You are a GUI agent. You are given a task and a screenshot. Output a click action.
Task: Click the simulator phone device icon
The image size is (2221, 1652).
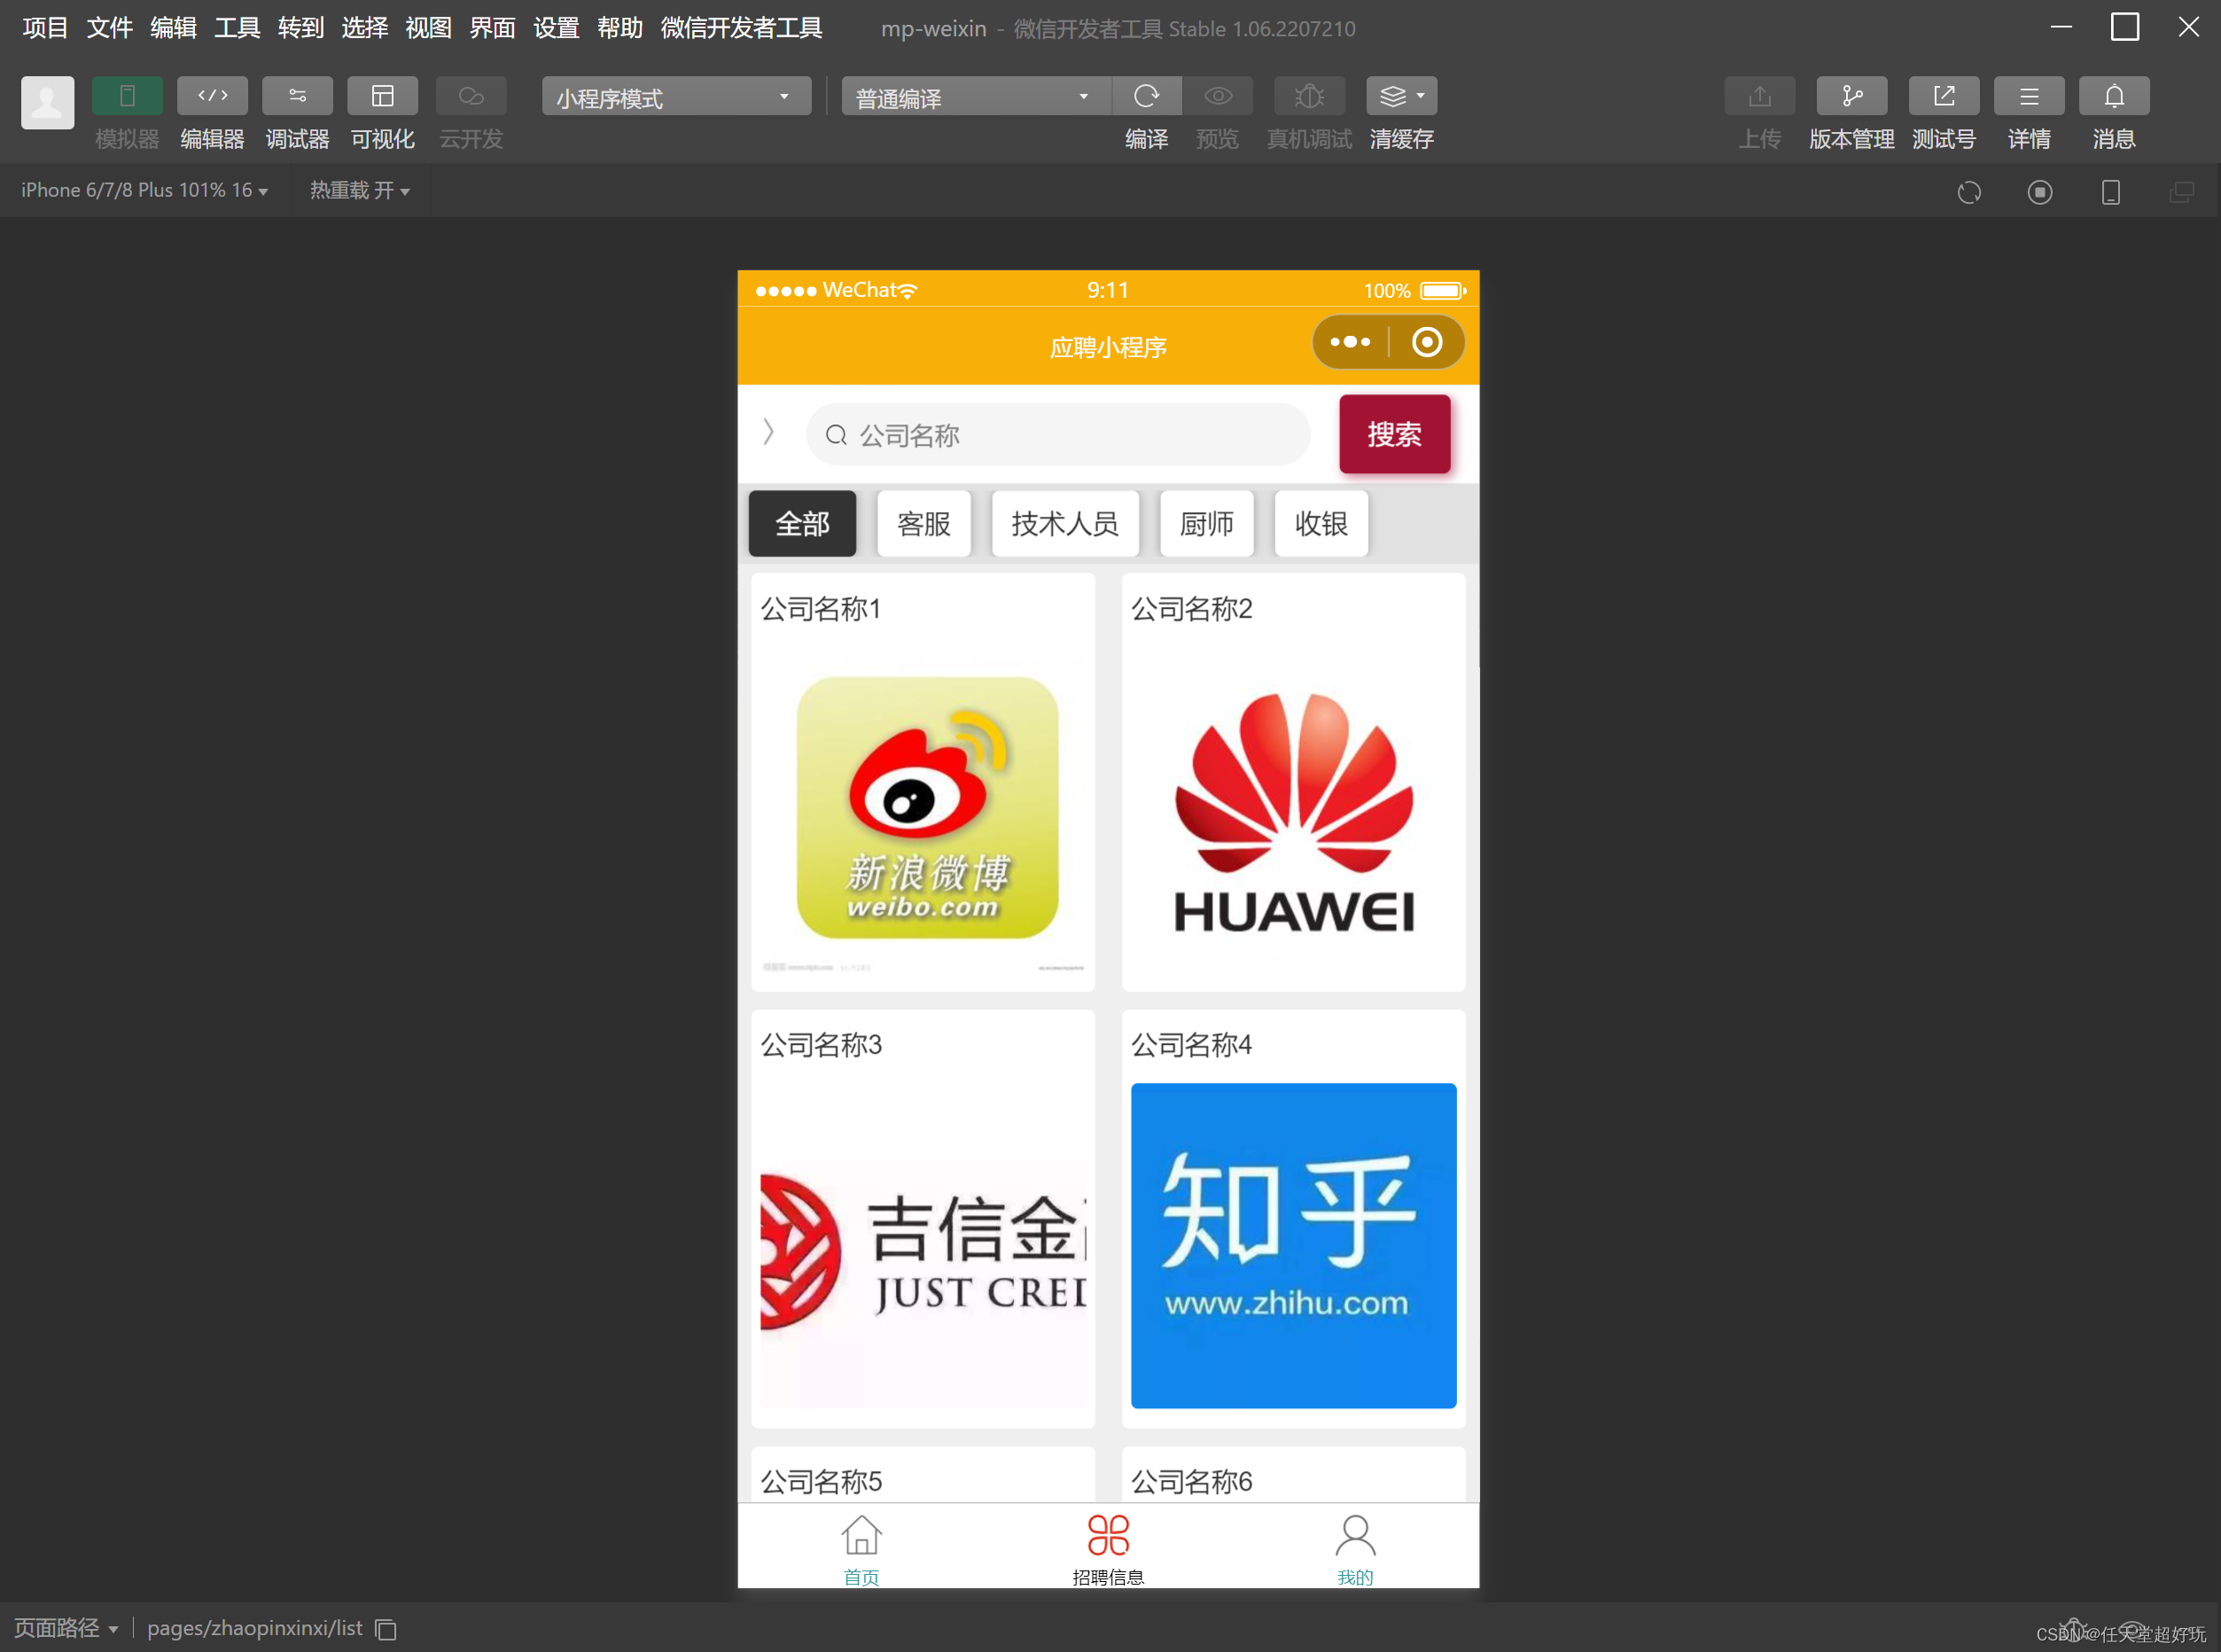click(2110, 192)
